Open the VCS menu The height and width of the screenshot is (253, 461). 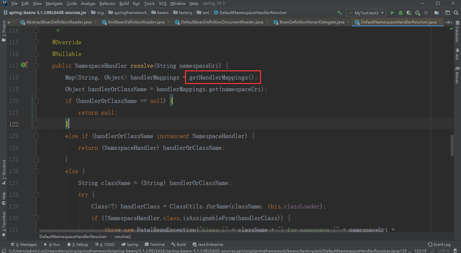pos(162,4)
